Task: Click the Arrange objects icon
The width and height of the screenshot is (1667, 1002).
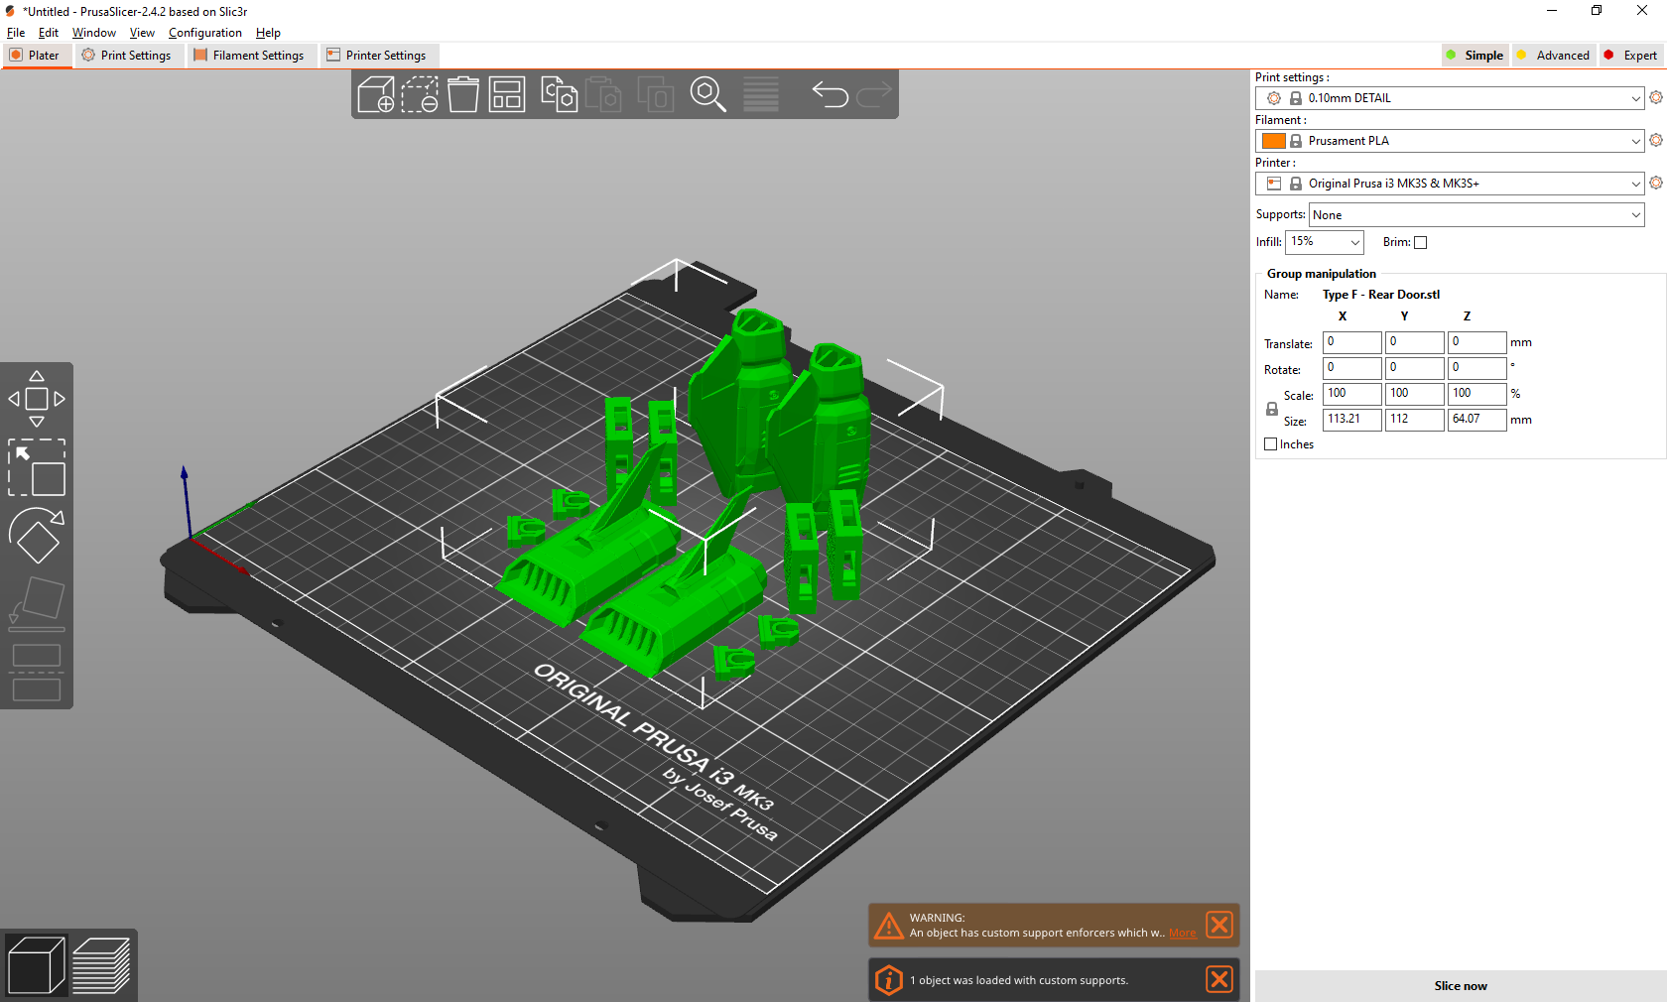Action: pyautogui.click(x=507, y=94)
